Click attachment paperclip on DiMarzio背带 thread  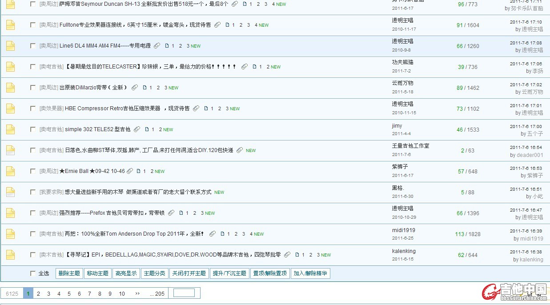135,88
